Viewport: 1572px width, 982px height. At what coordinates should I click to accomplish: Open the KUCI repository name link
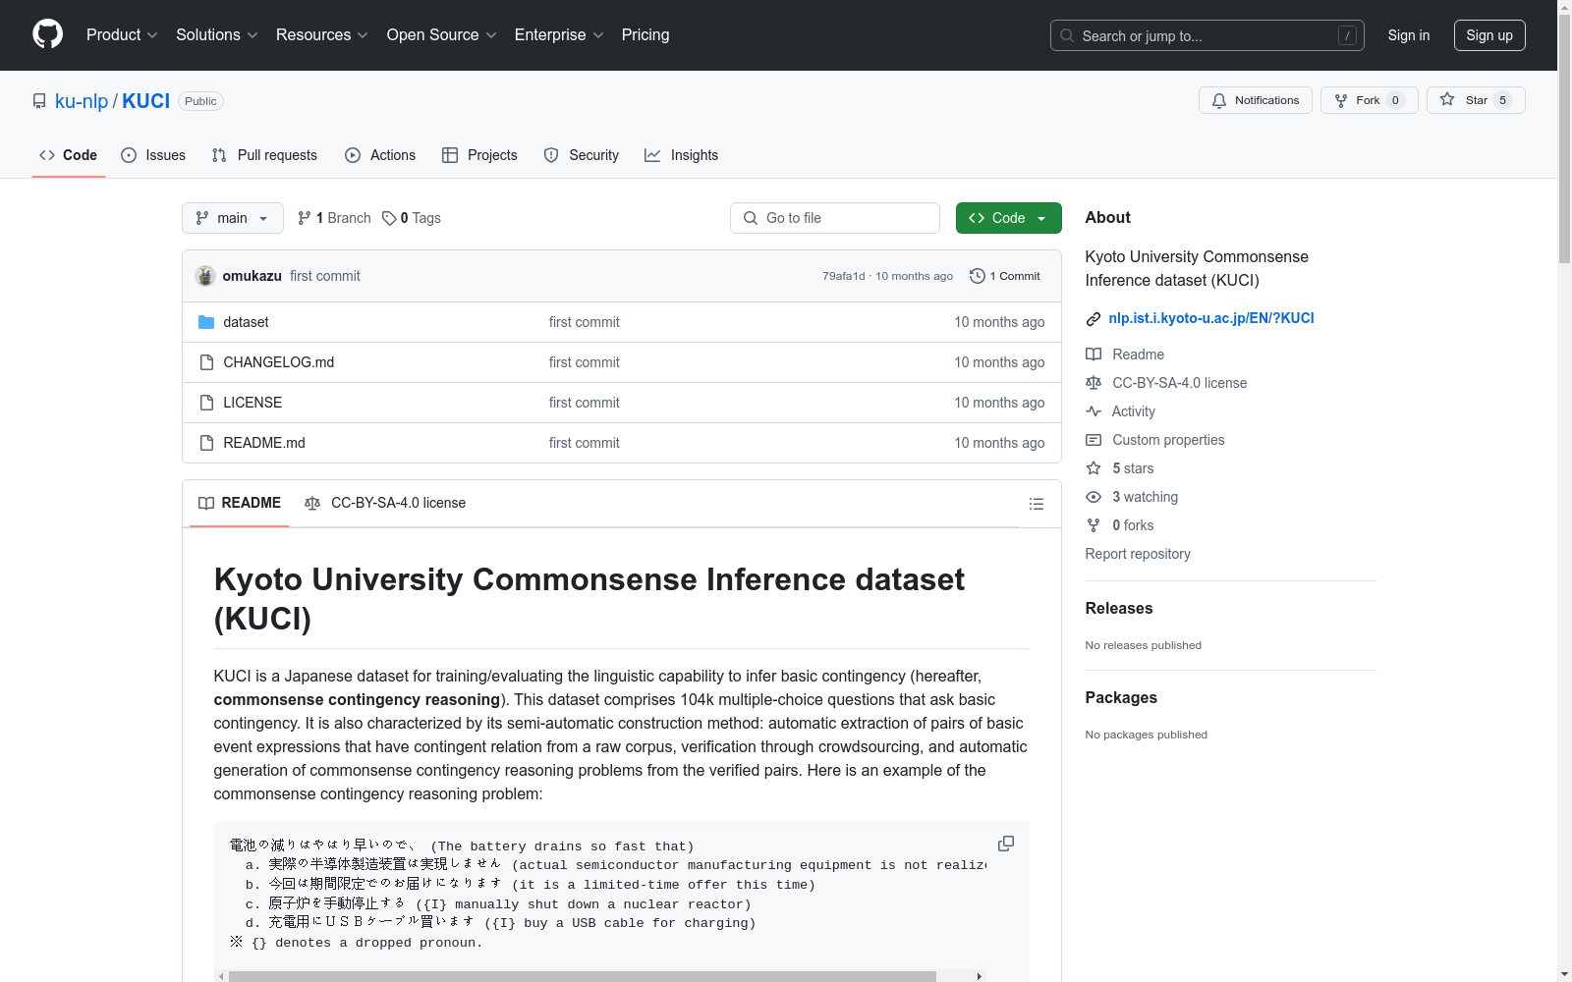(145, 101)
